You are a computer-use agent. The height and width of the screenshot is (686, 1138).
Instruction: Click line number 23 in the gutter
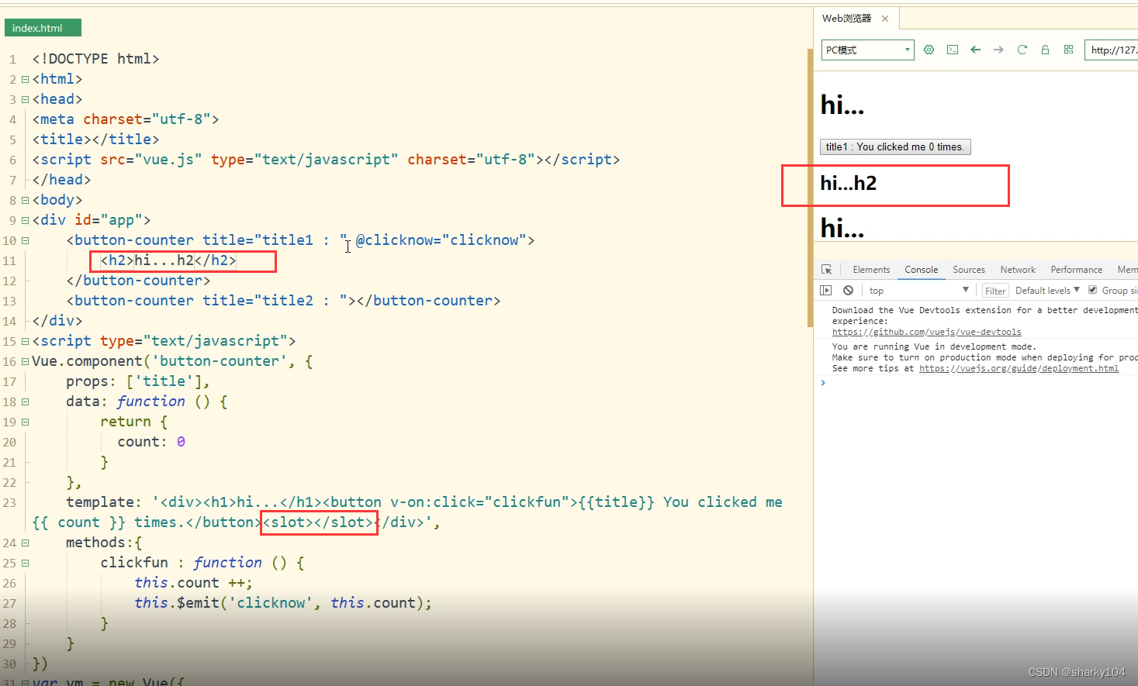pyautogui.click(x=9, y=502)
